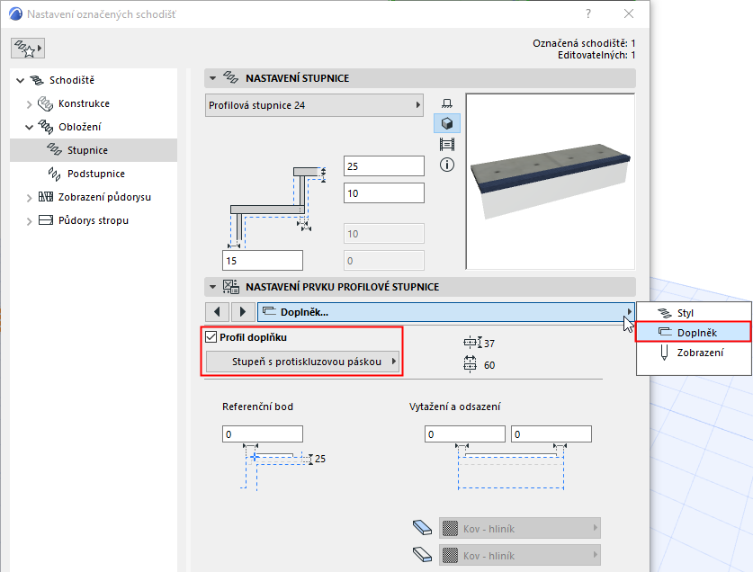This screenshot has width=753, height=572.
Task: Click the Nastavení stupnice header icon
Action: [230, 78]
